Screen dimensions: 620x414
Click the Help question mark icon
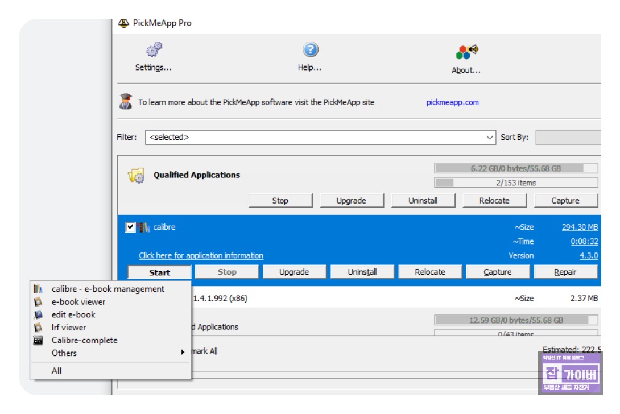click(311, 50)
